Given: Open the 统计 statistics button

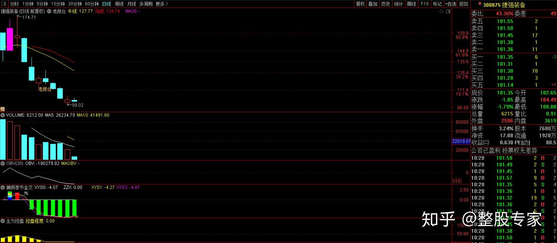Looking at the screenshot, I should (398, 4).
